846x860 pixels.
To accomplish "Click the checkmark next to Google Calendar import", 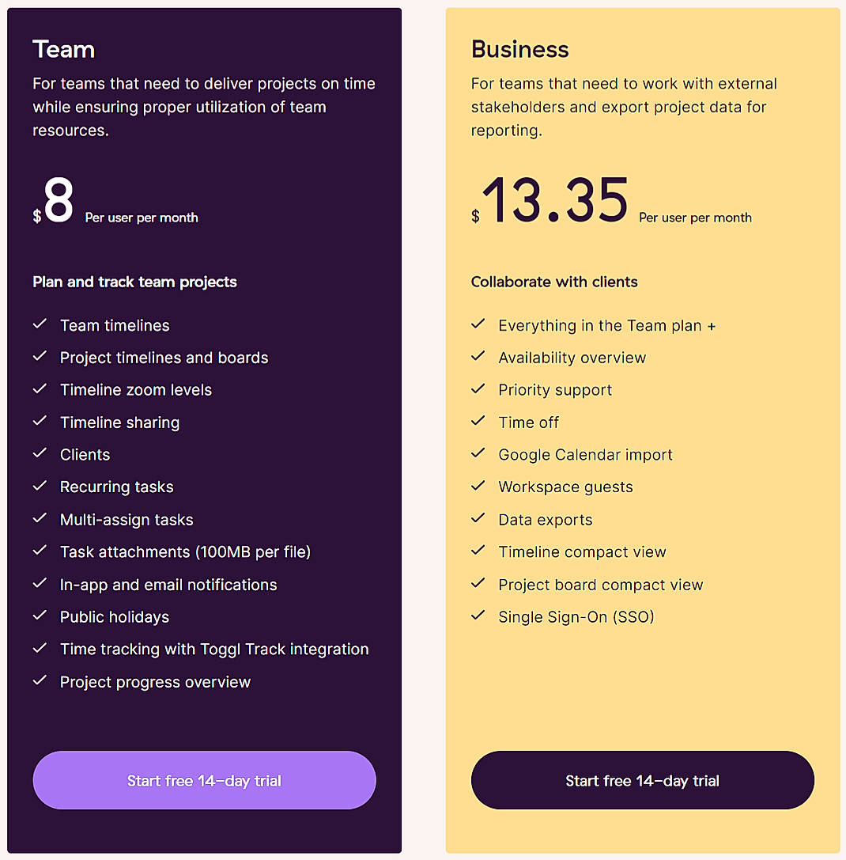I will point(478,454).
